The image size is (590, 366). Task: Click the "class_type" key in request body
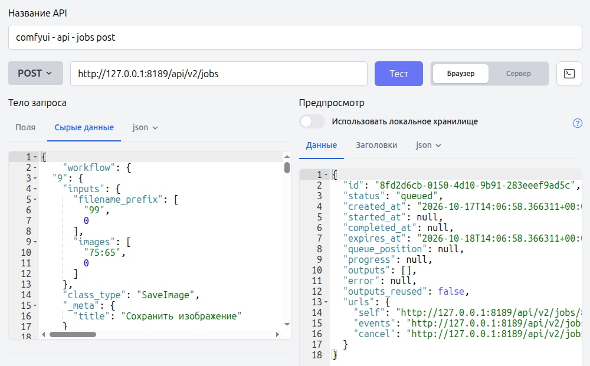tap(94, 295)
